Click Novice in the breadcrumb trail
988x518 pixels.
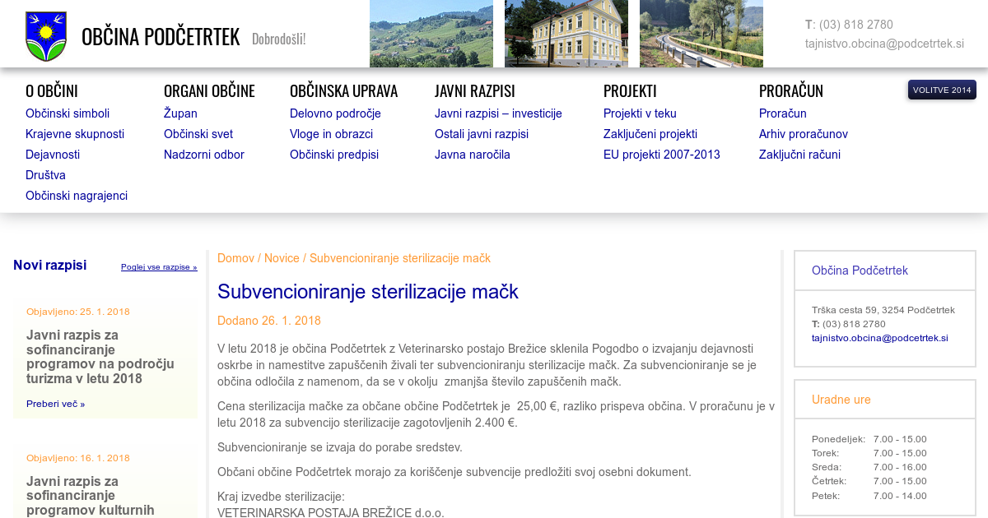pos(282,258)
